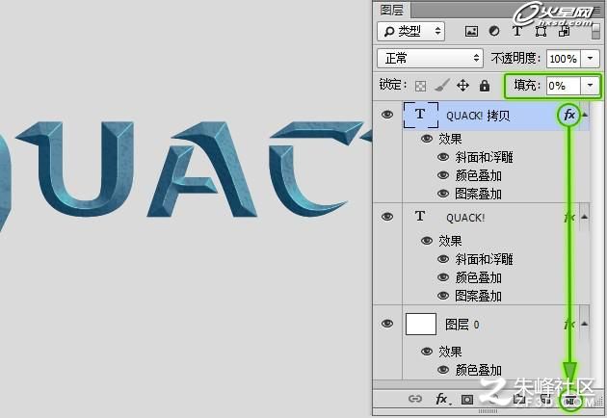Filter layers by pixel layer type

(x=471, y=32)
